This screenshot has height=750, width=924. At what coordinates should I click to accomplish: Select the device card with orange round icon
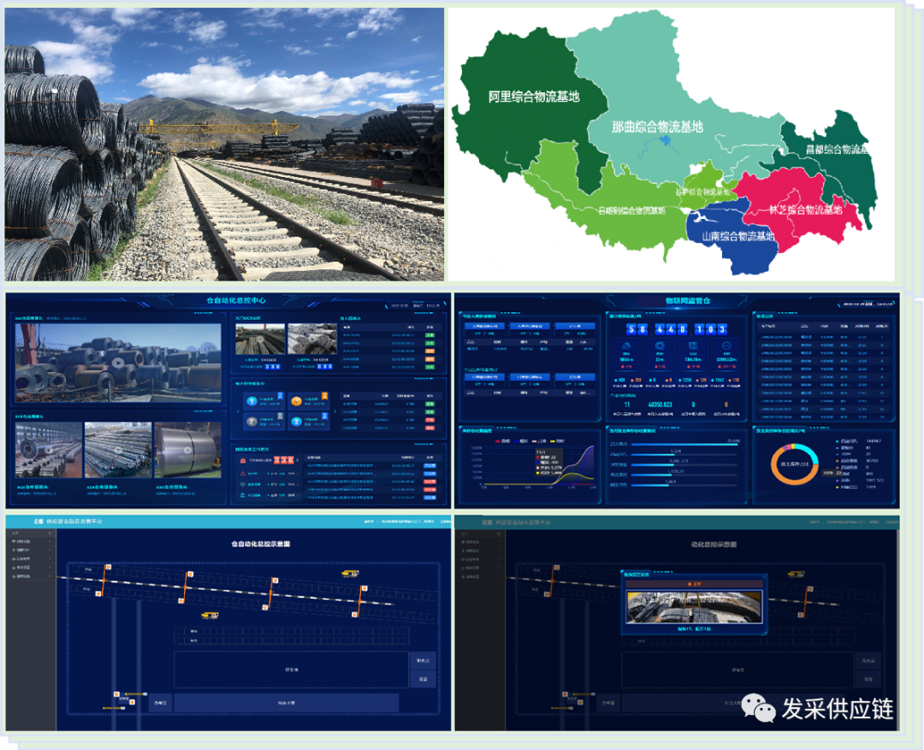[x=308, y=401]
